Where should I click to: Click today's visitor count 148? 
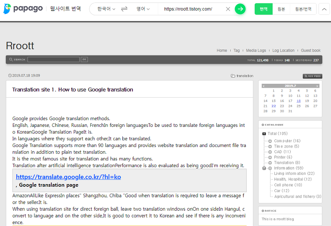pos(287,60)
